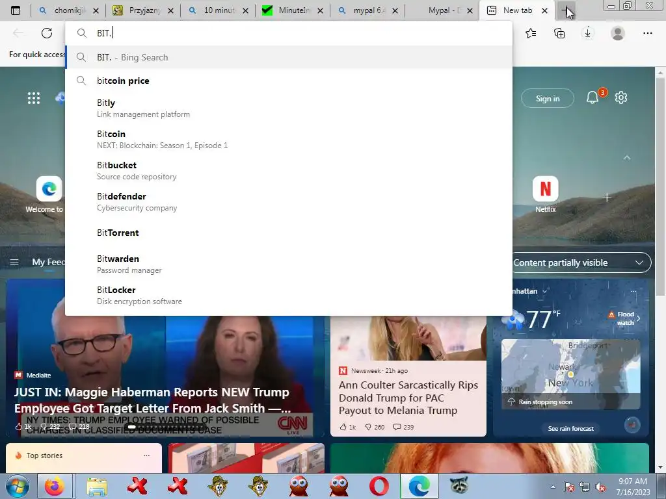666x499 pixels.
Task: Open page settings gear icon
Action: [x=621, y=97]
